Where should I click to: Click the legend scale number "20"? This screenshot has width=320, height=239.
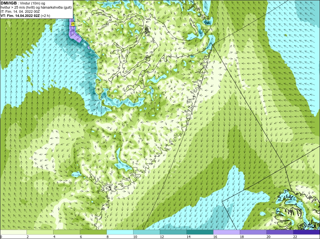(268, 237)
